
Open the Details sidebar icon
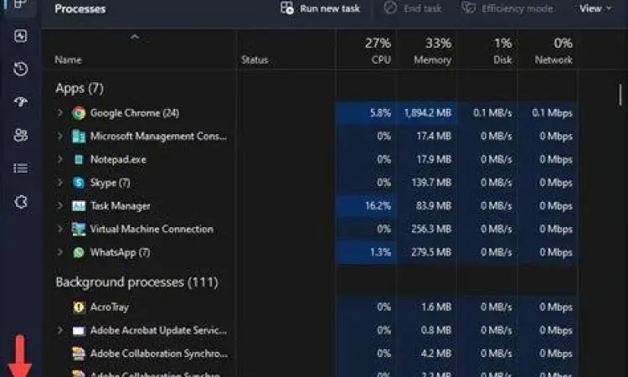click(x=21, y=168)
